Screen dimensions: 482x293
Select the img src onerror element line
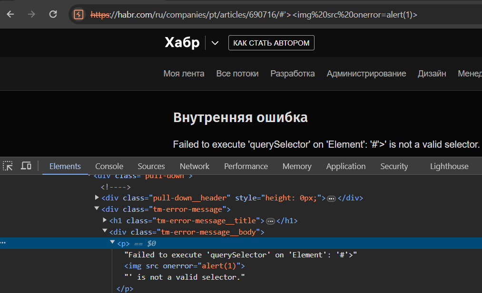click(x=185, y=266)
